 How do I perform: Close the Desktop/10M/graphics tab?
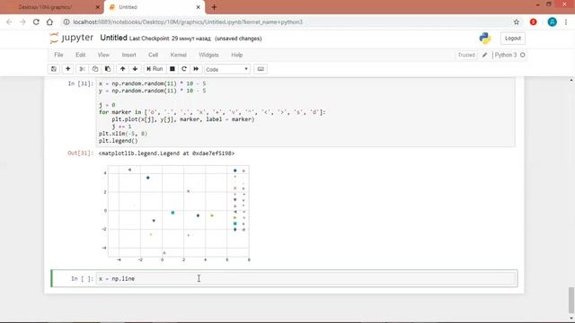click(x=98, y=7)
